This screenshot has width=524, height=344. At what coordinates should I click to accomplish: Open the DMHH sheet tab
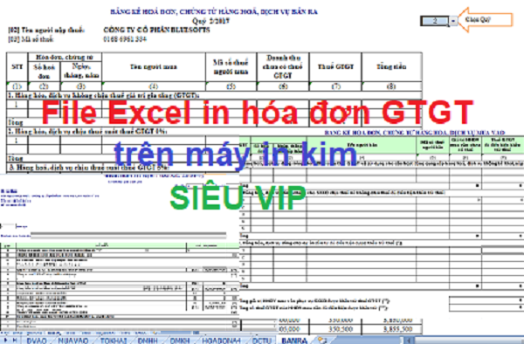pyautogui.click(x=148, y=341)
